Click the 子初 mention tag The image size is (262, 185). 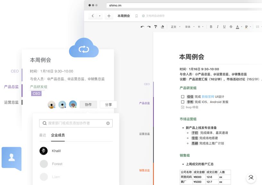coord(195,133)
